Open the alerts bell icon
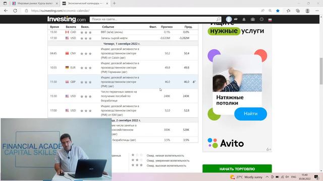Screen dimensions: 323x181 [x=244, y=19]
